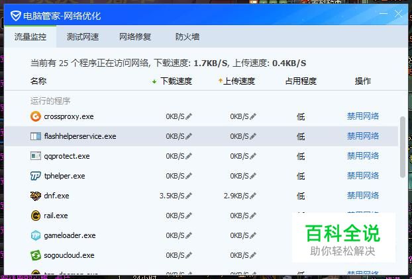The width and height of the screenshot is (412, 279).
Task: Edit upload limit pencil for crossproxy.exe
Action: (253, 116)
